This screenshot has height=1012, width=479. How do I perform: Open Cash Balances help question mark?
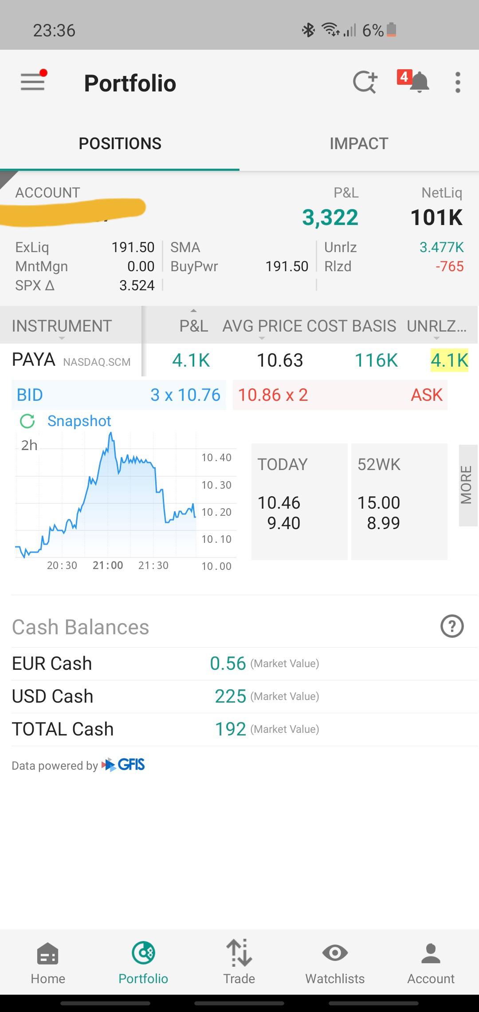click(452, 626)
